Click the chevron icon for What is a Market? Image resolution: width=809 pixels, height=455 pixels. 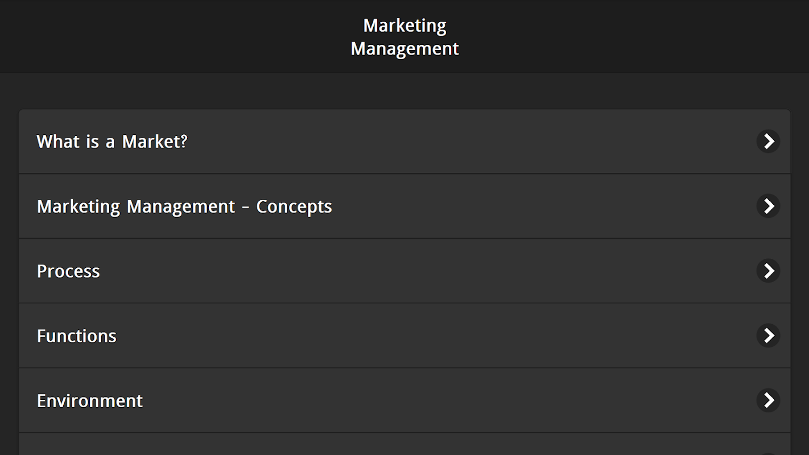click(x=768, y=141)
